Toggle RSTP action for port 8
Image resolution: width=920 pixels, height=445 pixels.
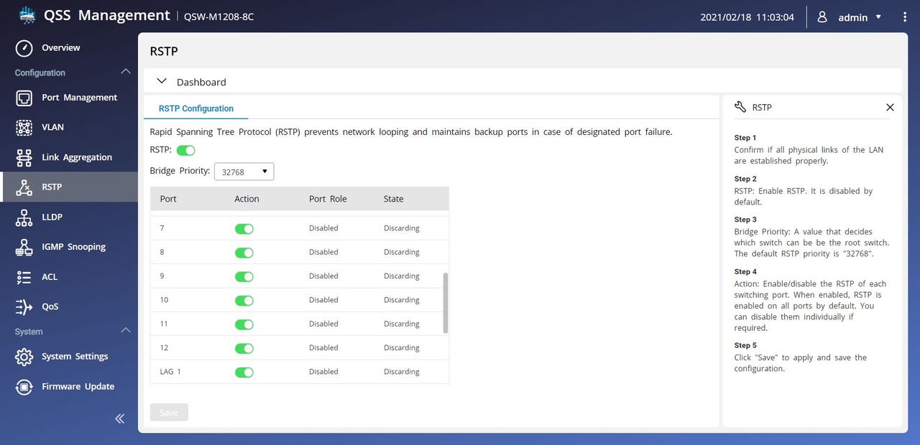[x=244, y=253]
